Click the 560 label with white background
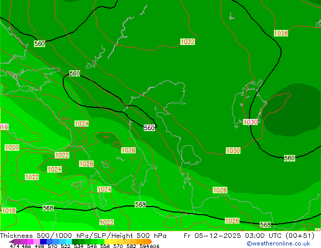The height and width of the screenshot is (248, 321). (x=149, y=128)
